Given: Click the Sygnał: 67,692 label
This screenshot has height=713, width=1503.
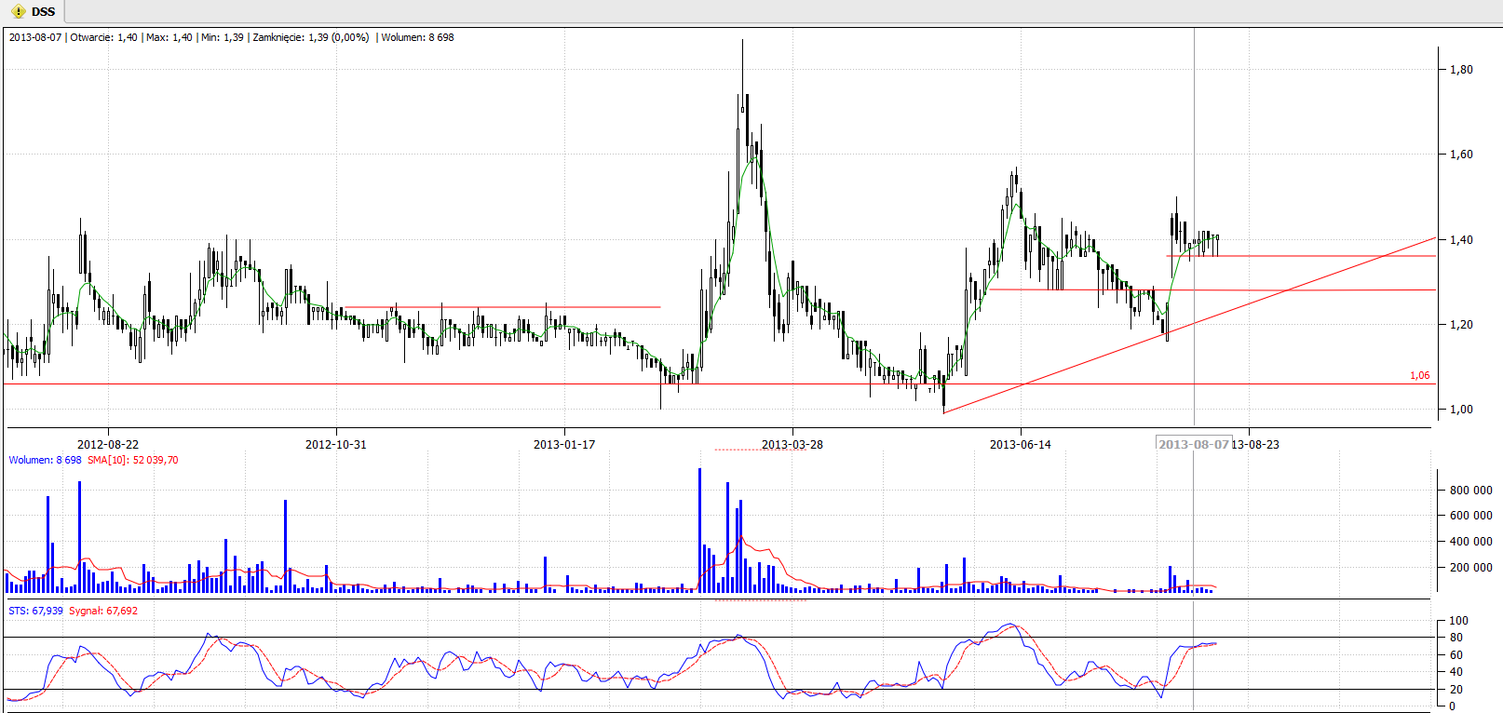Looking at the screenshot, I should point(103,611).
